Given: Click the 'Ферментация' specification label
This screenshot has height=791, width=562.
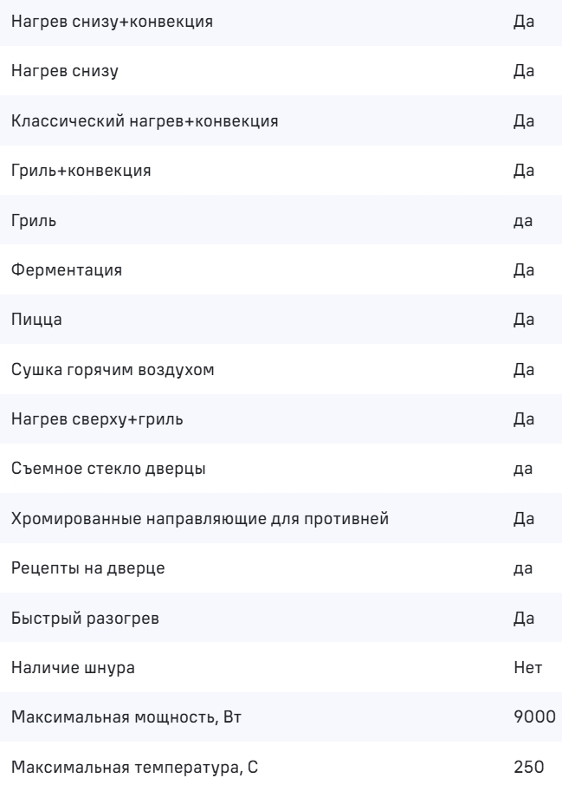Looking at the screenshot, I should click(67, 270).
